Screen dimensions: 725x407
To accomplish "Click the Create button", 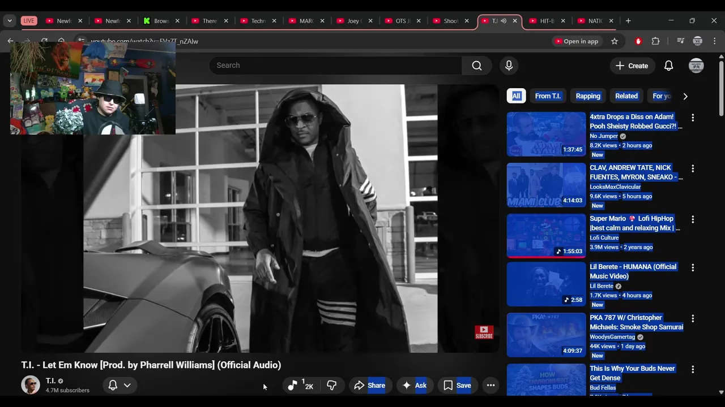I will tap(632, 66).
